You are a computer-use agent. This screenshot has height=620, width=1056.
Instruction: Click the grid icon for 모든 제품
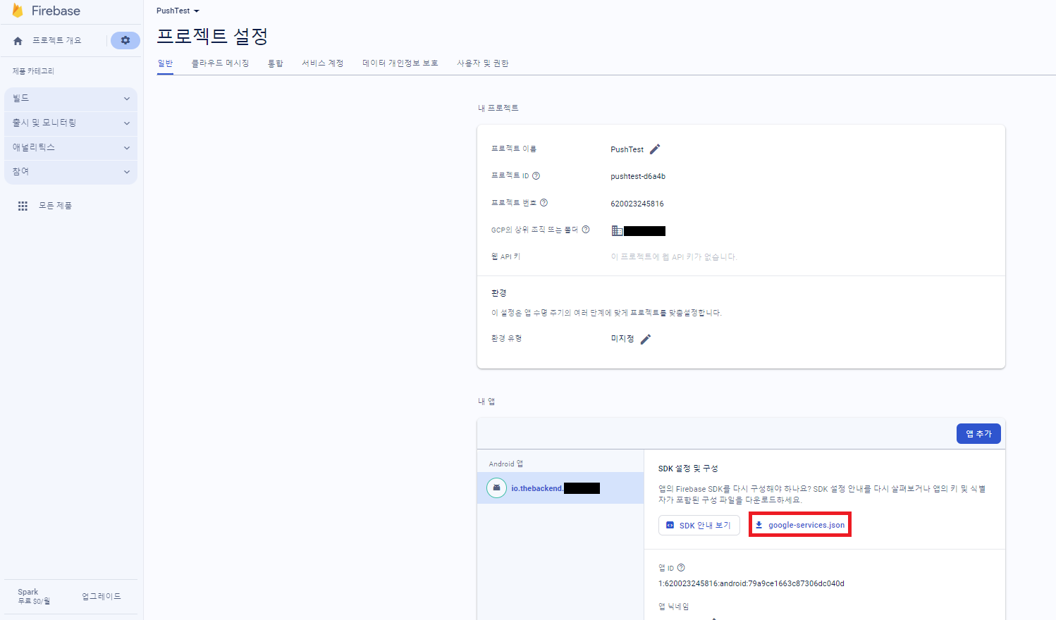pos(23,206)
